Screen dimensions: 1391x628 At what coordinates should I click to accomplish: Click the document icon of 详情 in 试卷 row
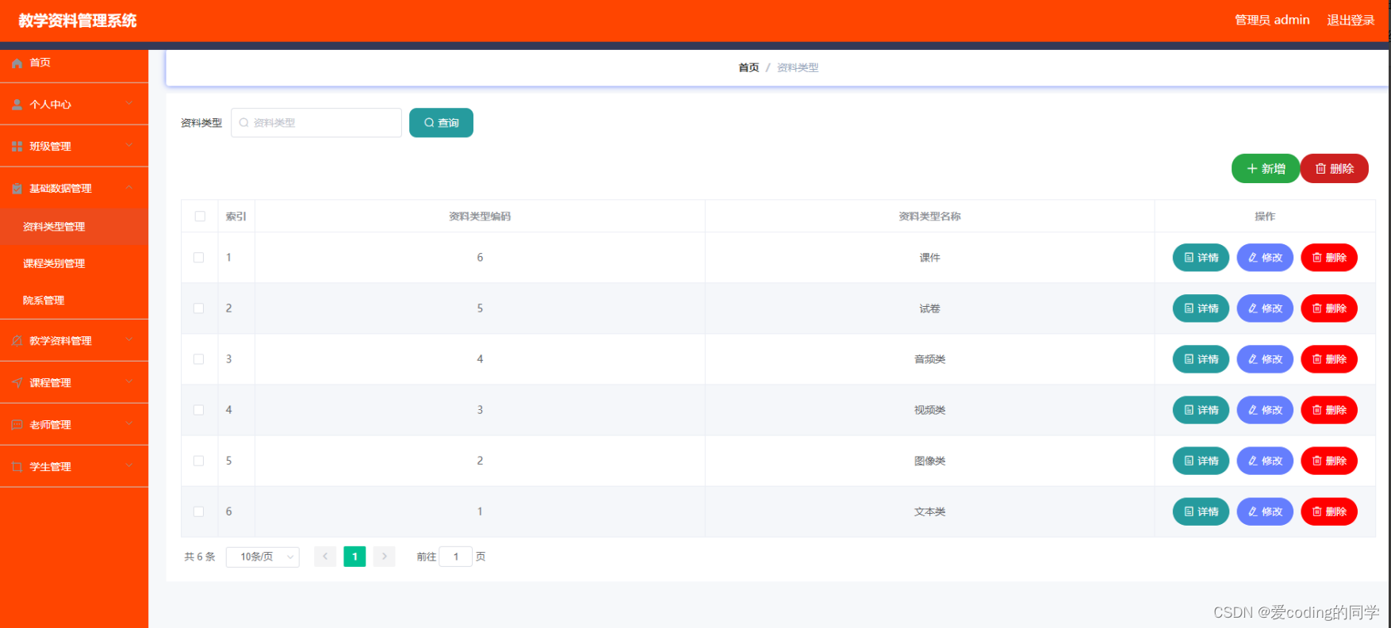(x=1189, y=308)
